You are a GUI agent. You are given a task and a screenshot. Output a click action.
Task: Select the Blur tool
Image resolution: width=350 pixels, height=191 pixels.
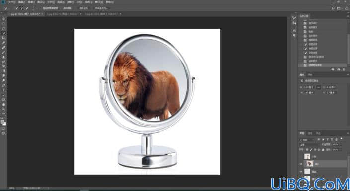click(x=3, y=76)
